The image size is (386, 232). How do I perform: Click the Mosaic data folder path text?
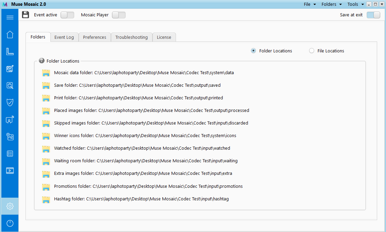144,72
